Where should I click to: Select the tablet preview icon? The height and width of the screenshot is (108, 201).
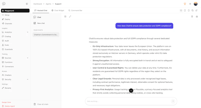185,10
